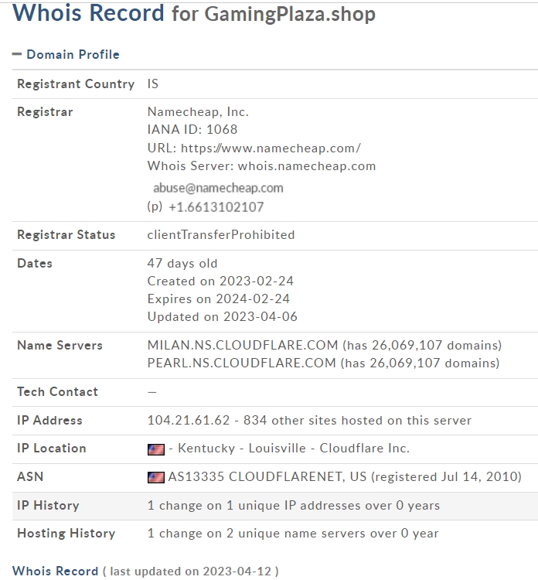Click the Whois Record heading at bottom
Screen dimensions: 538x580
point(56,571)
